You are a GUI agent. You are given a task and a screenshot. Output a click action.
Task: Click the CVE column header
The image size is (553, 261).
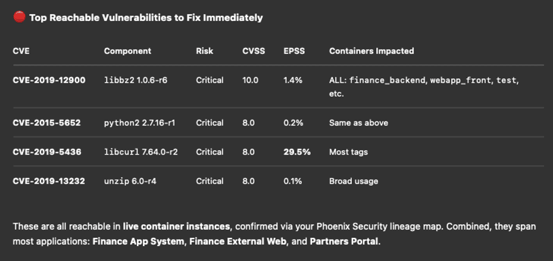point(21,51)
